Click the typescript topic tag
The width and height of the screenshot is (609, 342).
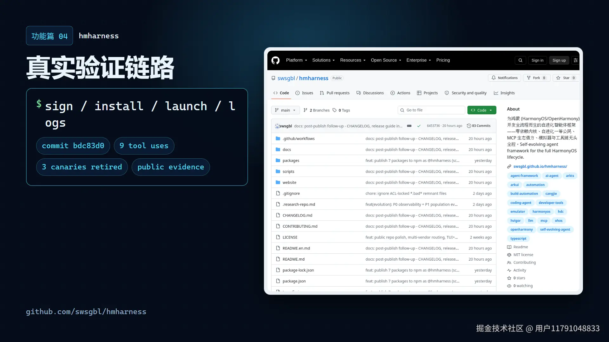518,238
